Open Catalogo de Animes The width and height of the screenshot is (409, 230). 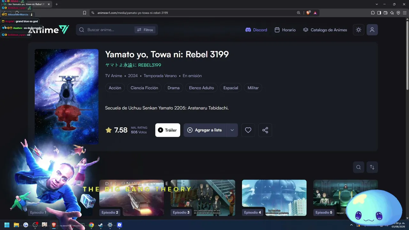coord(325,30)
